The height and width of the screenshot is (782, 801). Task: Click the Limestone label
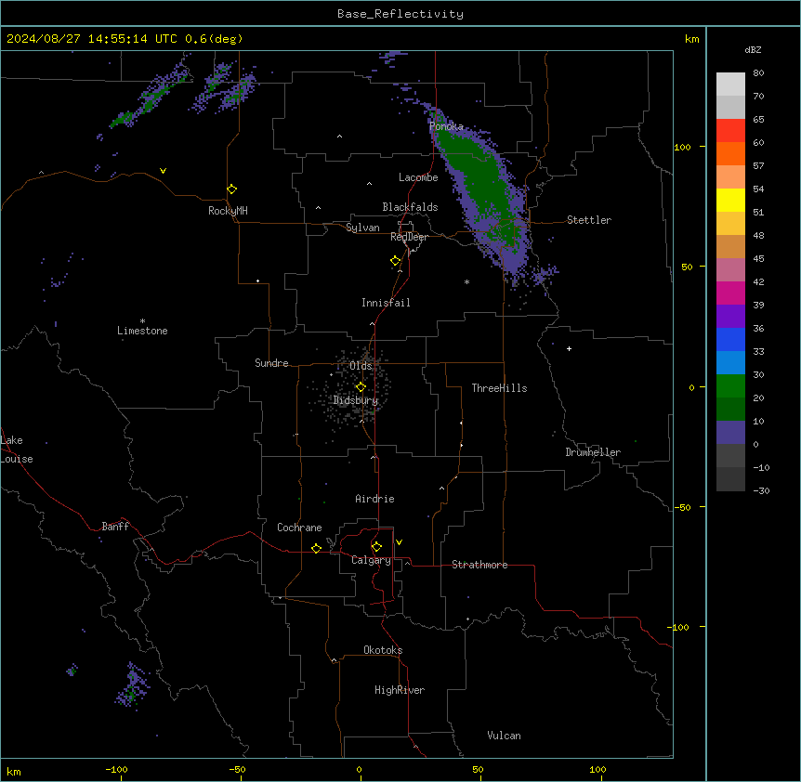click(x=142, y=331)
